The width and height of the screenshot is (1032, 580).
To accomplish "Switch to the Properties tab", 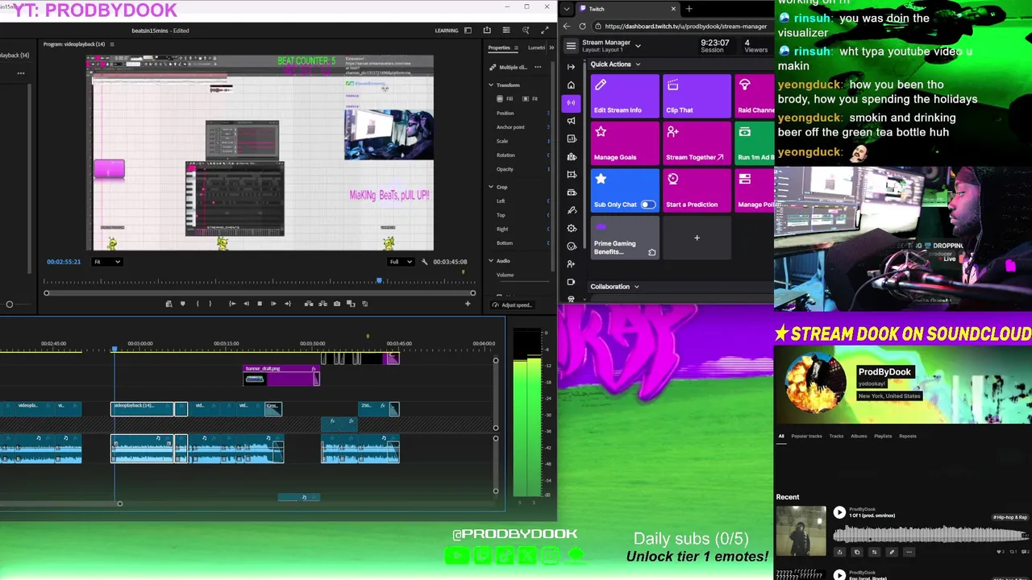I will point(499,48).
